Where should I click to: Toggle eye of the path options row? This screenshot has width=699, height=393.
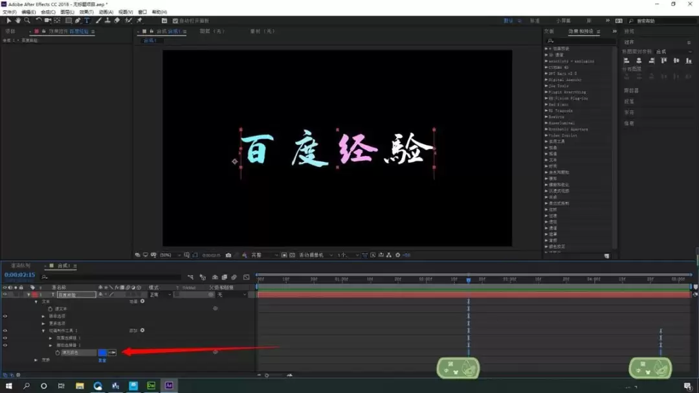point(5,316)
